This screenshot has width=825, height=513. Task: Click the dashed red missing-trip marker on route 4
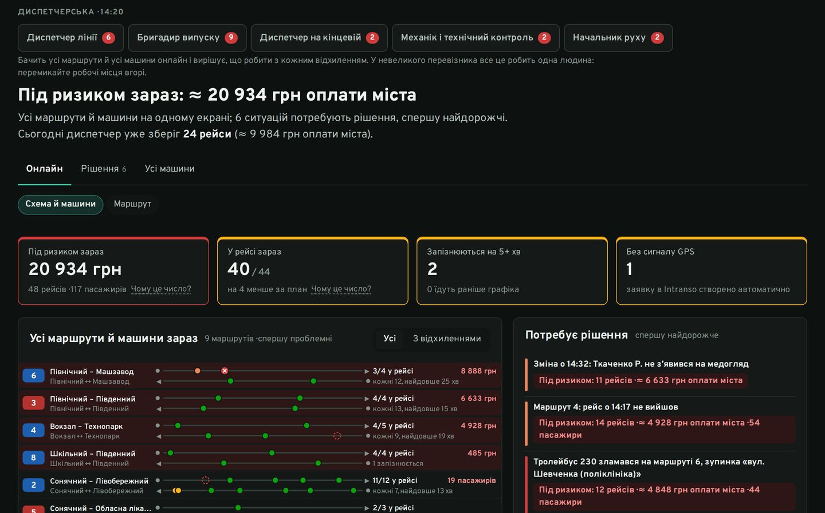[x=337, y=436]
